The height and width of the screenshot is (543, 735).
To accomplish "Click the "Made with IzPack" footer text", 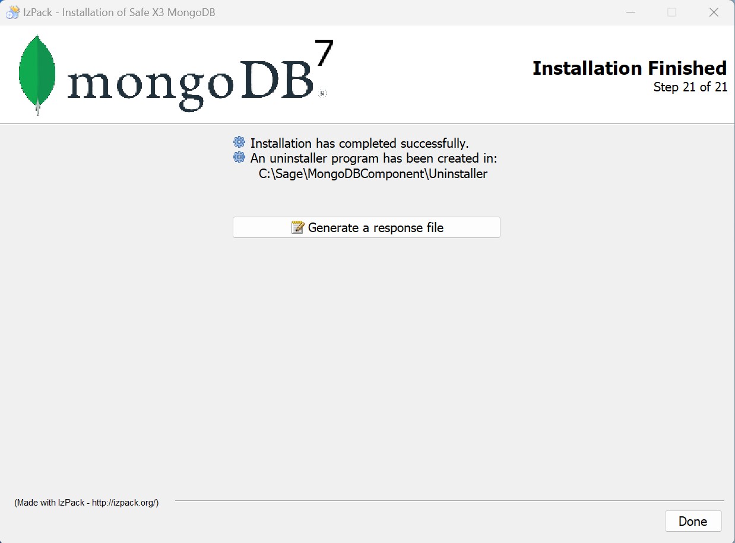I will (87, 503).
